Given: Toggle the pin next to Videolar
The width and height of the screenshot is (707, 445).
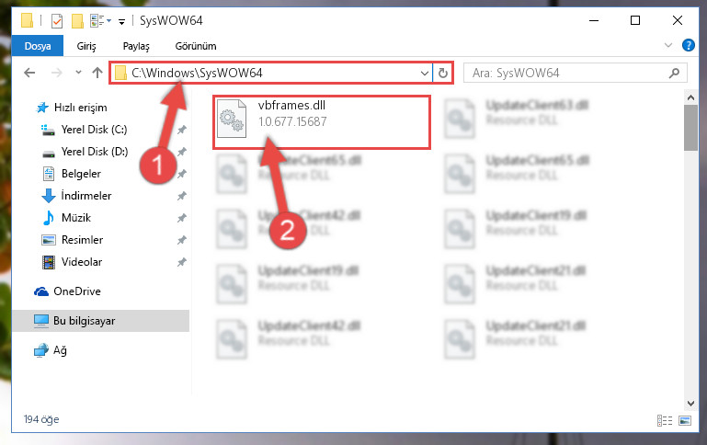Looking at the screenshot, I should (182, 262).
